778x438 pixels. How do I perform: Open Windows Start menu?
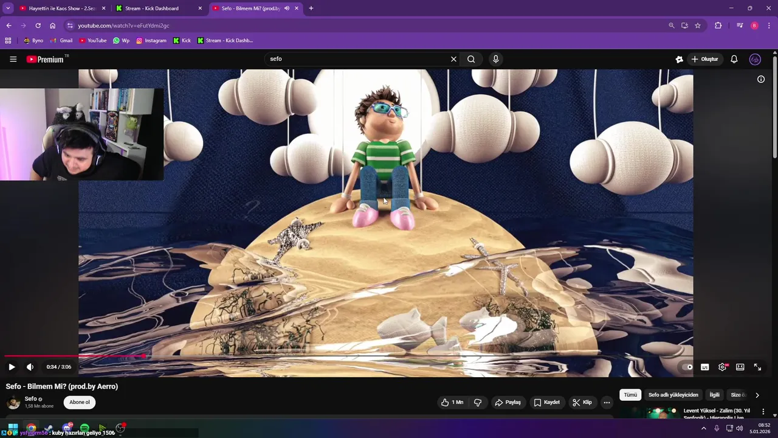12,428
